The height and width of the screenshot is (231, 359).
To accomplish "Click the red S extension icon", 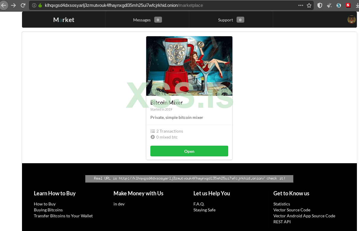I will click(348, 5).
